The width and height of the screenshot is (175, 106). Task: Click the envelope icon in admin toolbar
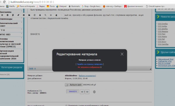[2, 15]
